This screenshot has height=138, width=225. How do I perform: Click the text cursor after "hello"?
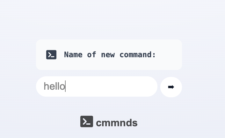coord(65,86)
